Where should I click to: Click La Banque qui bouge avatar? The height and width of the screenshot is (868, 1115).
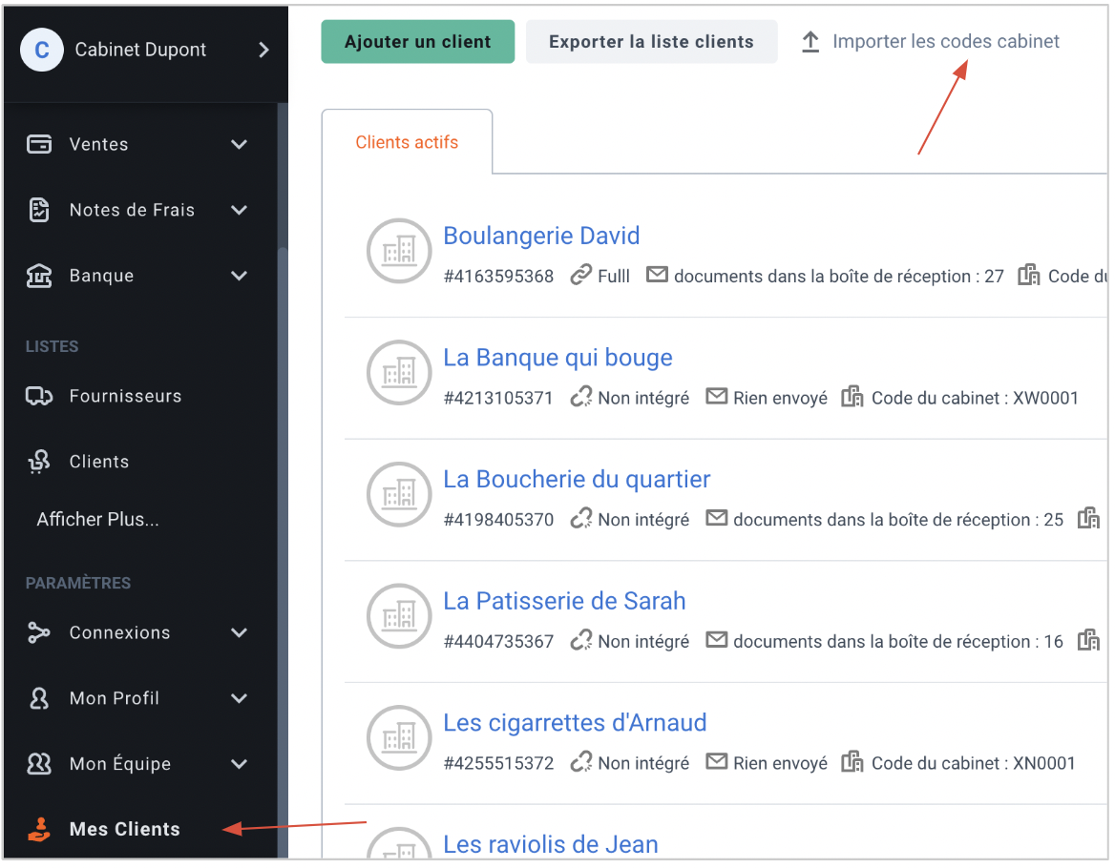[x=399, y=372]
